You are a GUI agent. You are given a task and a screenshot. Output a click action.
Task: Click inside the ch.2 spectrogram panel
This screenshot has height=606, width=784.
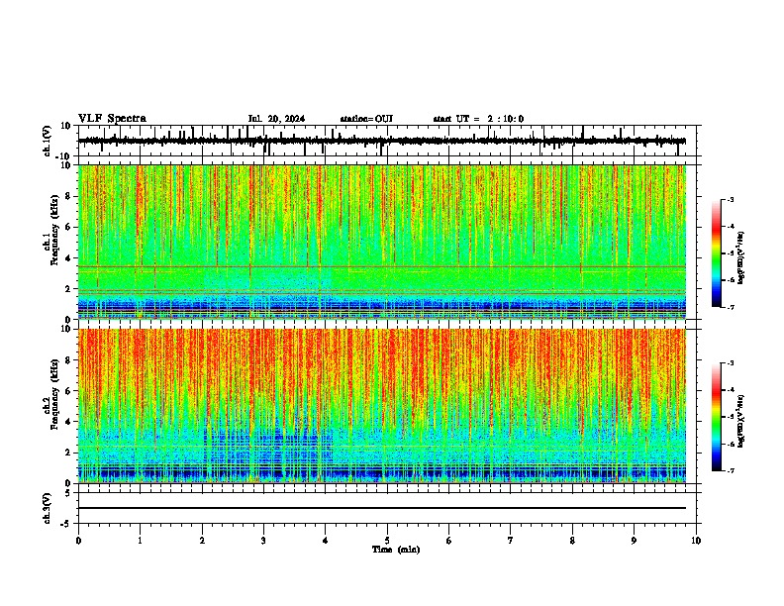[x=382, y=406]
